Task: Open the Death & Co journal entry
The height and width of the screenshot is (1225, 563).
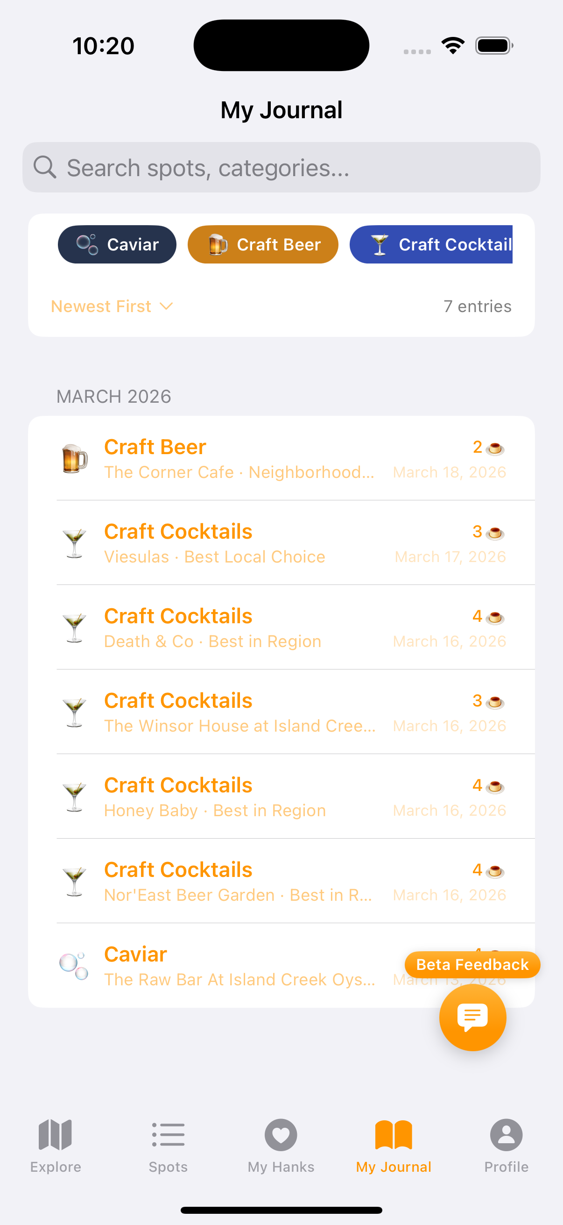Action: 281,627
